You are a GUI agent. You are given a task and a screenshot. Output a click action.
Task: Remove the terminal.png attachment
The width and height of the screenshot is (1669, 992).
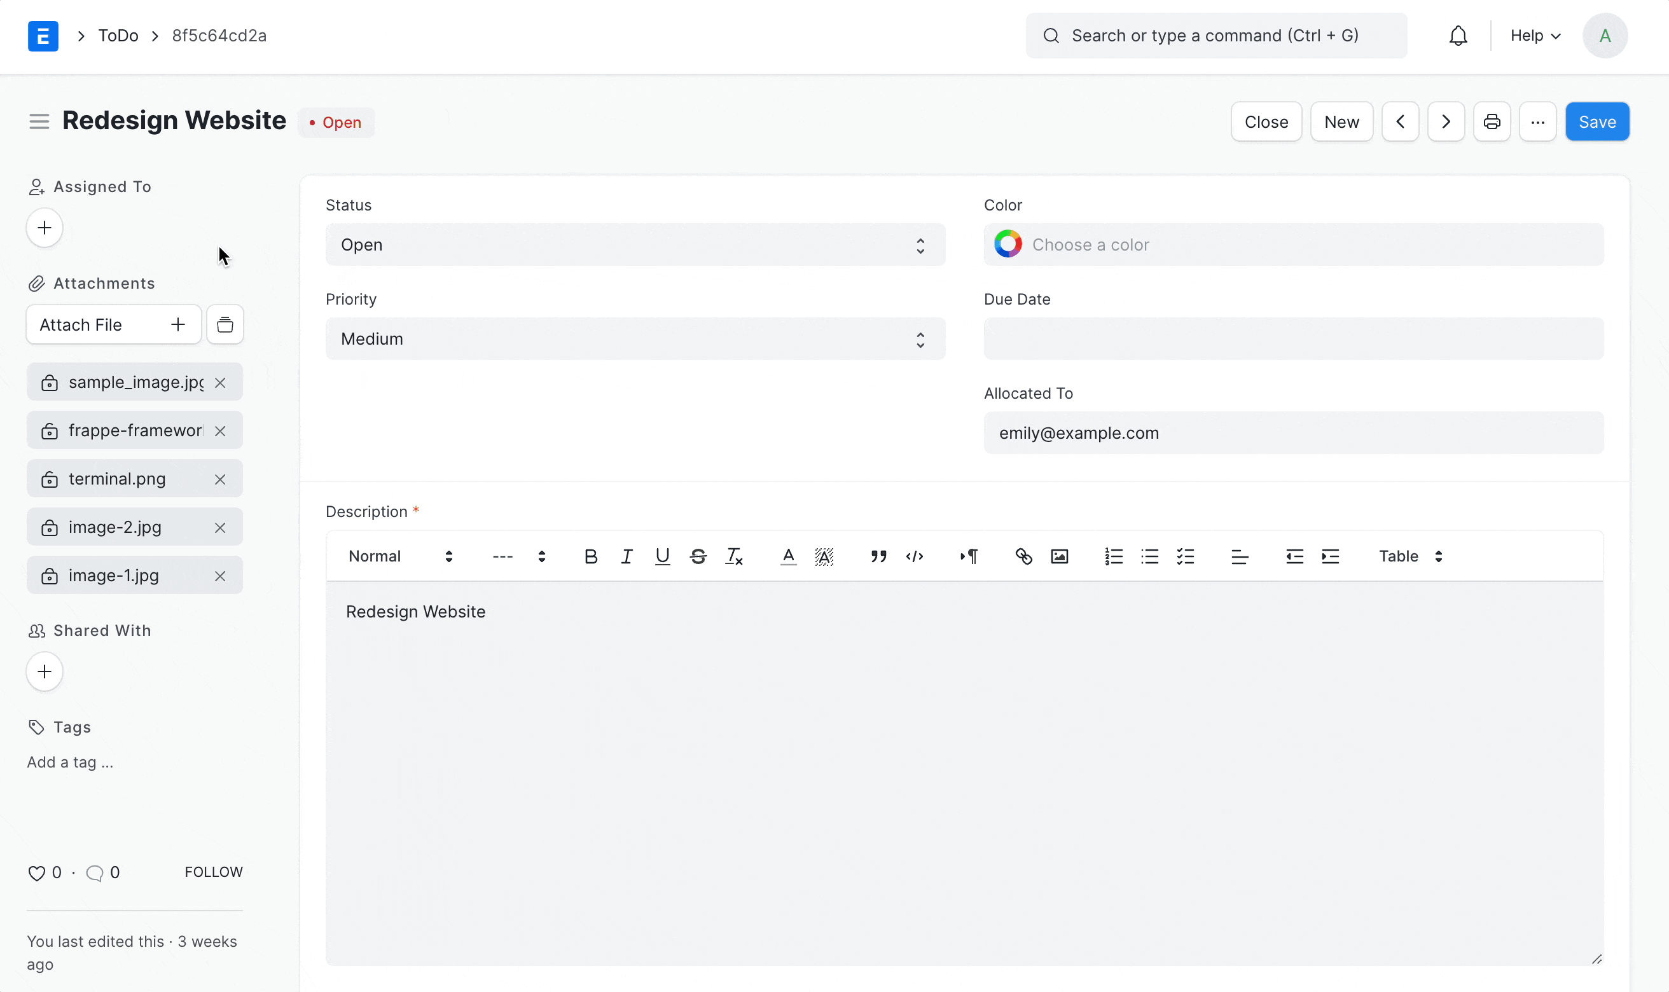[x=220, y=479]
